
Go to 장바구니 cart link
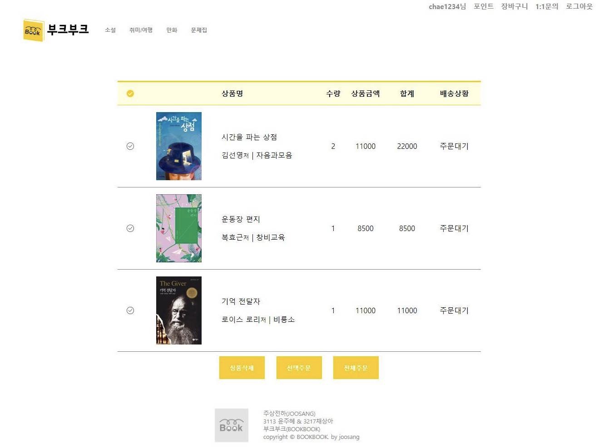(514, 6)
